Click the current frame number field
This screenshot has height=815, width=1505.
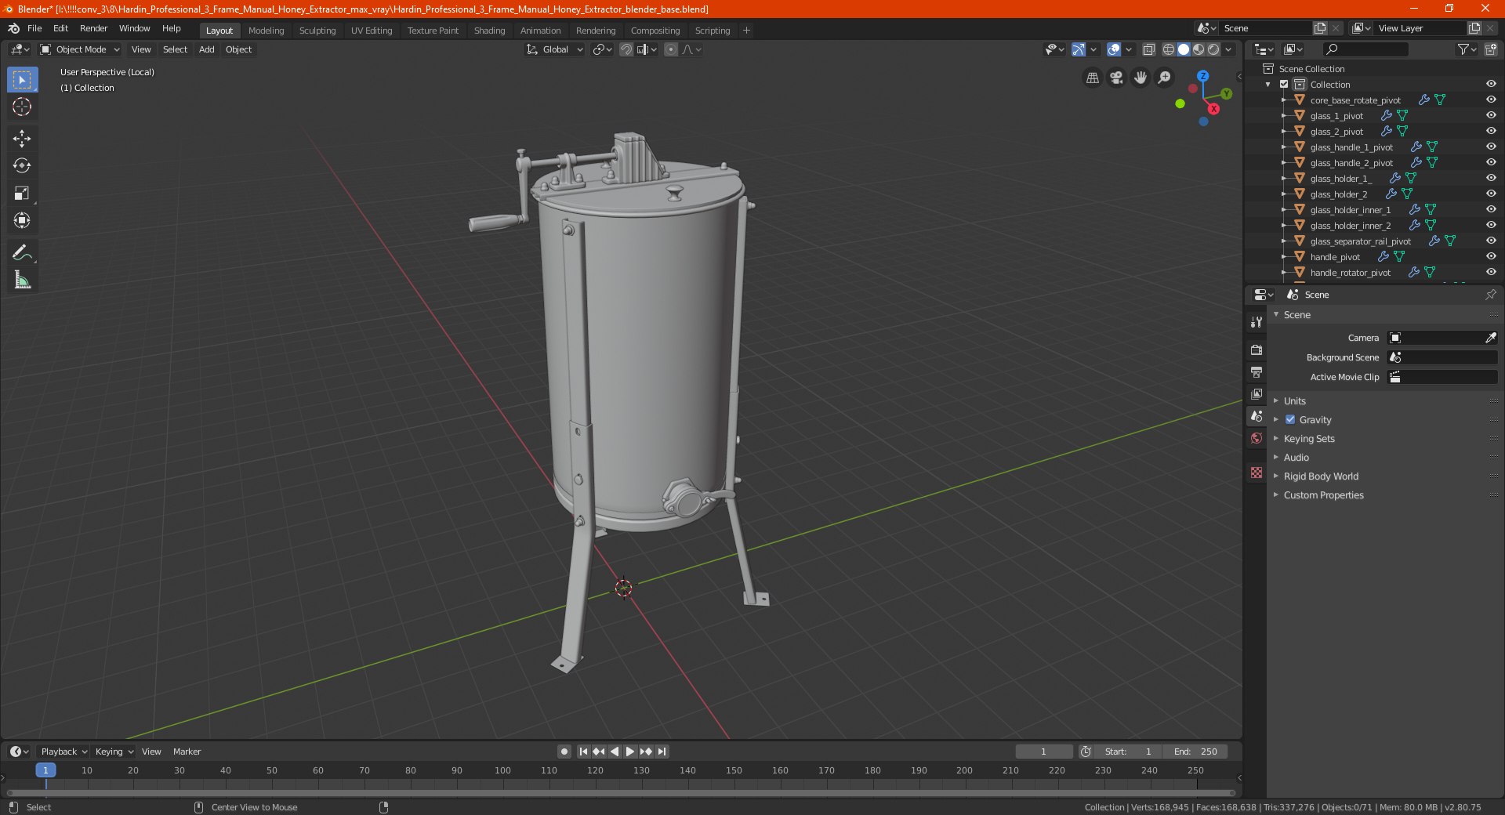1044,752
